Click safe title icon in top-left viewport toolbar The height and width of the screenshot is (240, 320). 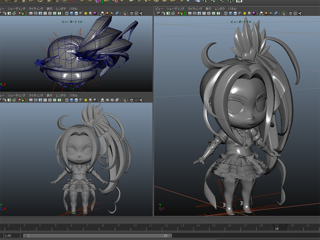click(59, 13)
